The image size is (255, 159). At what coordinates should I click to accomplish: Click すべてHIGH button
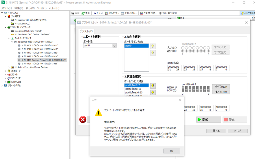coord(221,87)
